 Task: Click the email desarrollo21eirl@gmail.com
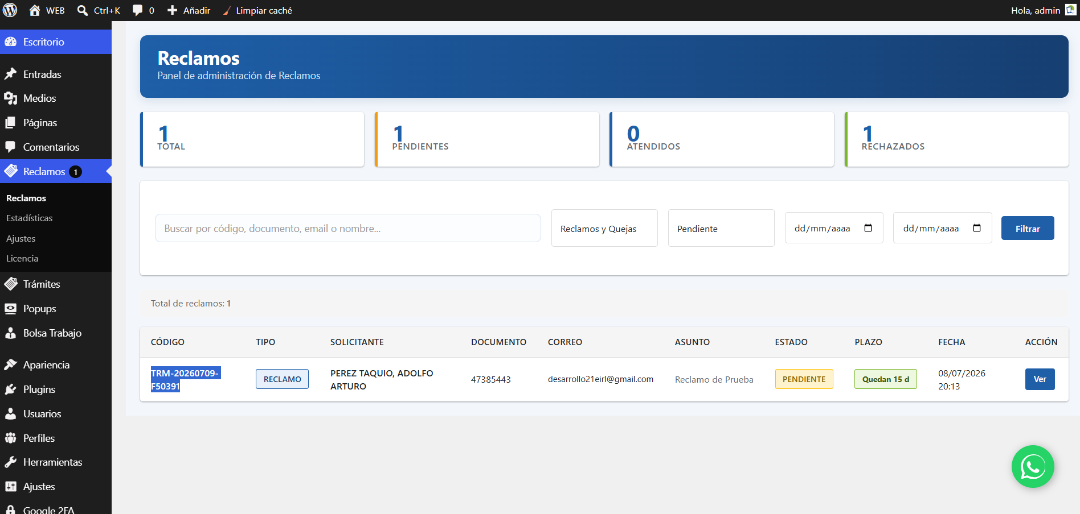point(600,379)
